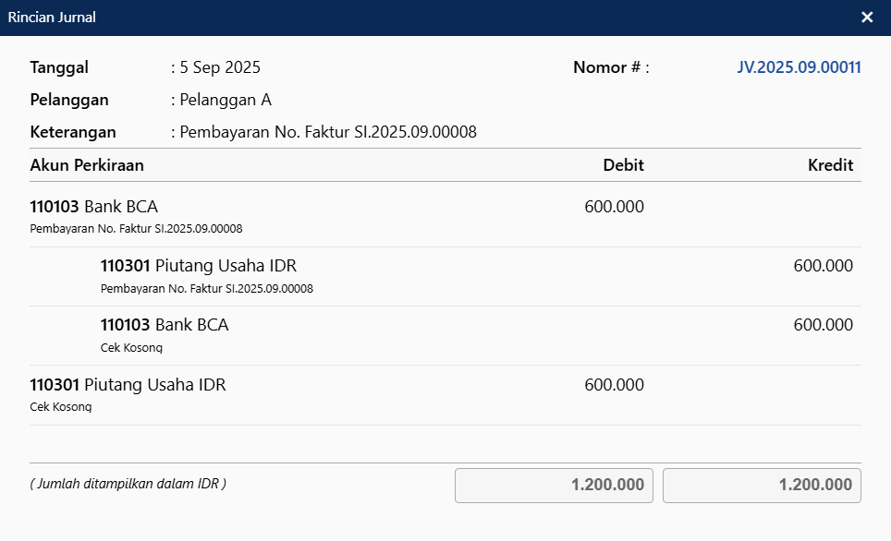Screen dimensions: 891x541
Task: Click the date value 5 Sep 2025
Action: (x=220, y=67)
